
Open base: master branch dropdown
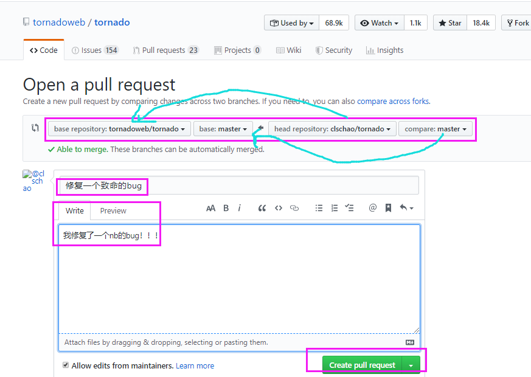[x=223, y=129]
